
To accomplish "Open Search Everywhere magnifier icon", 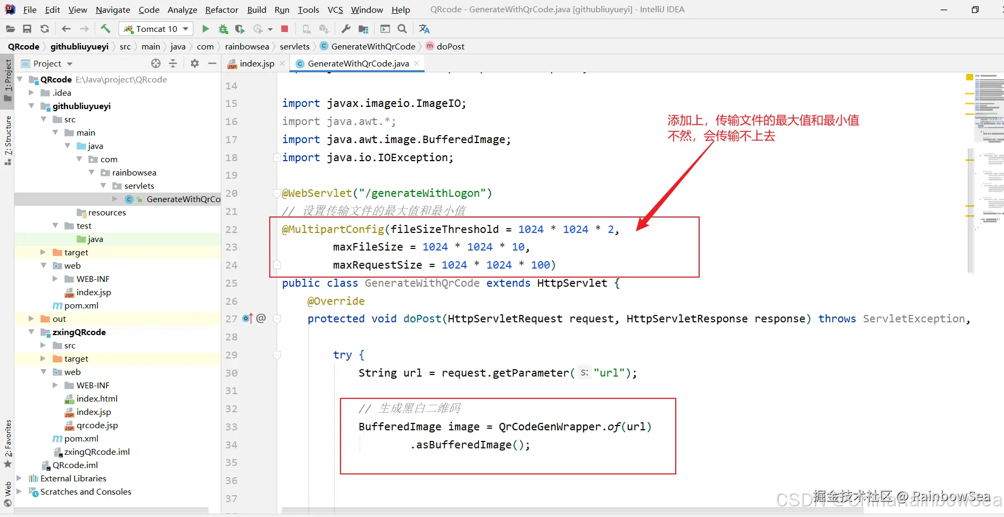I will point(403,29).
